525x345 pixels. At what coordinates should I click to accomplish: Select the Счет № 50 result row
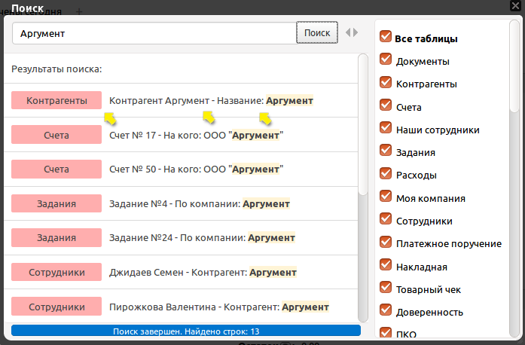point(196,169)
